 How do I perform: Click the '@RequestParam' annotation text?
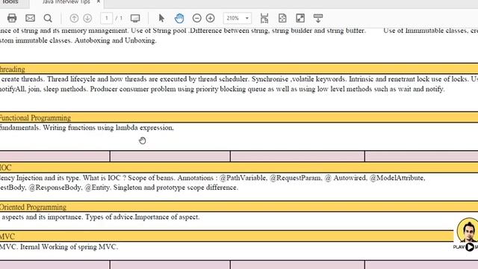[296, 178]
